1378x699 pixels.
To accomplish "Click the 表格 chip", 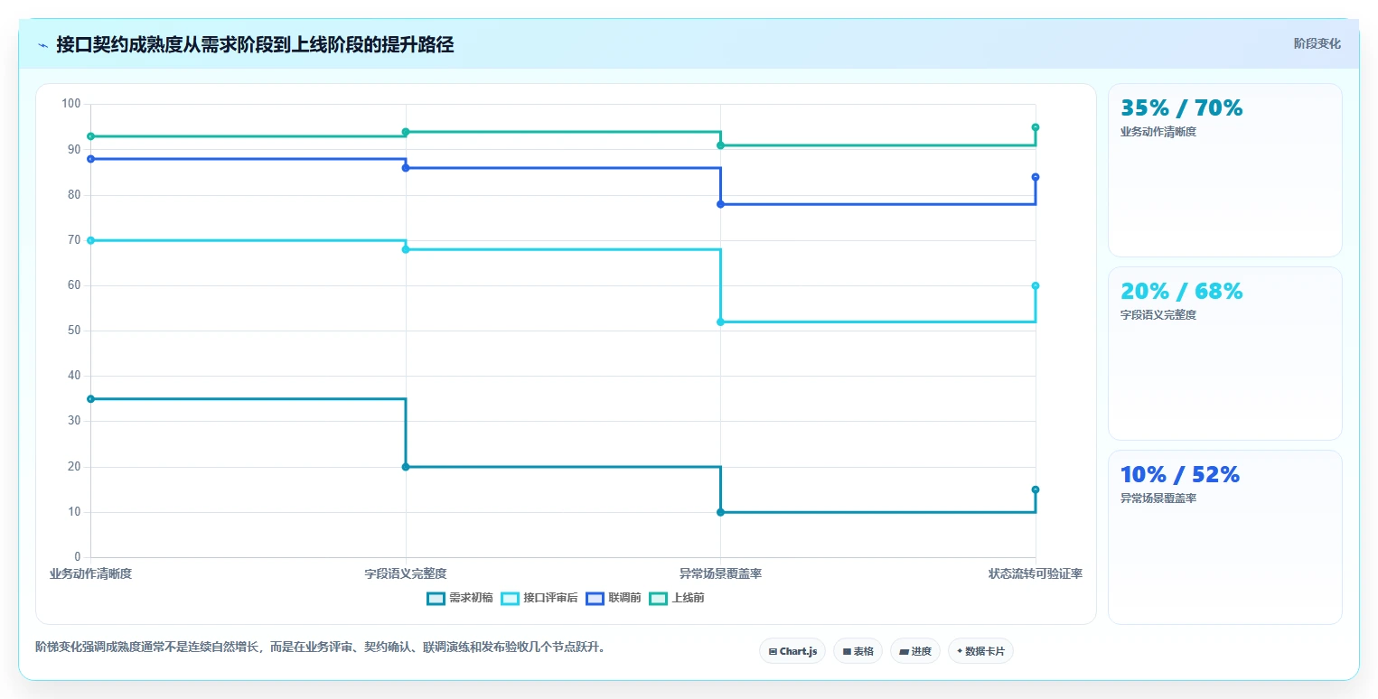I will pos(858,651).
